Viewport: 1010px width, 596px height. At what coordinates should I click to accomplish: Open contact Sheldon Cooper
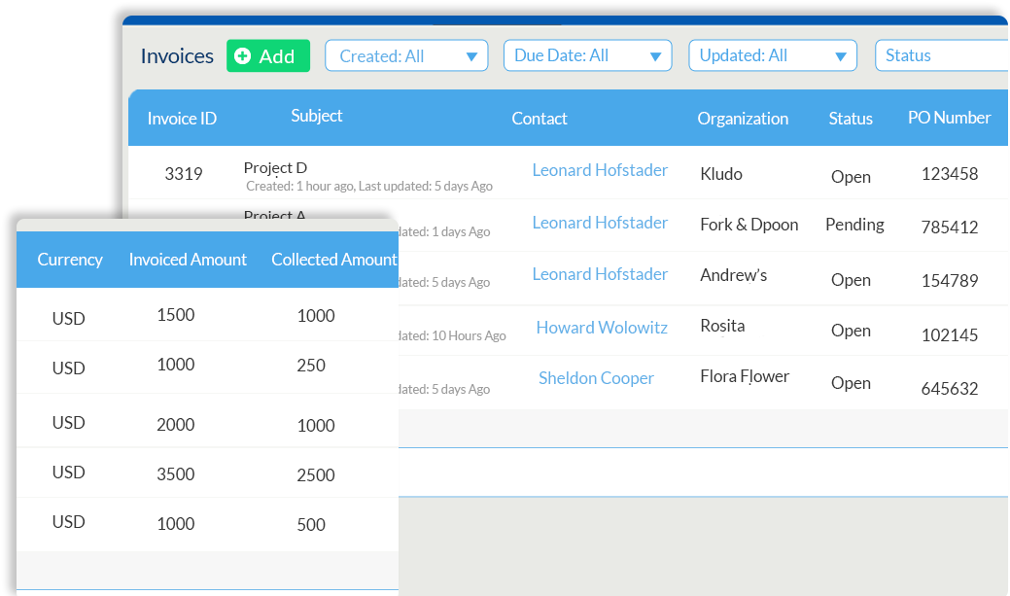(596, 378)
